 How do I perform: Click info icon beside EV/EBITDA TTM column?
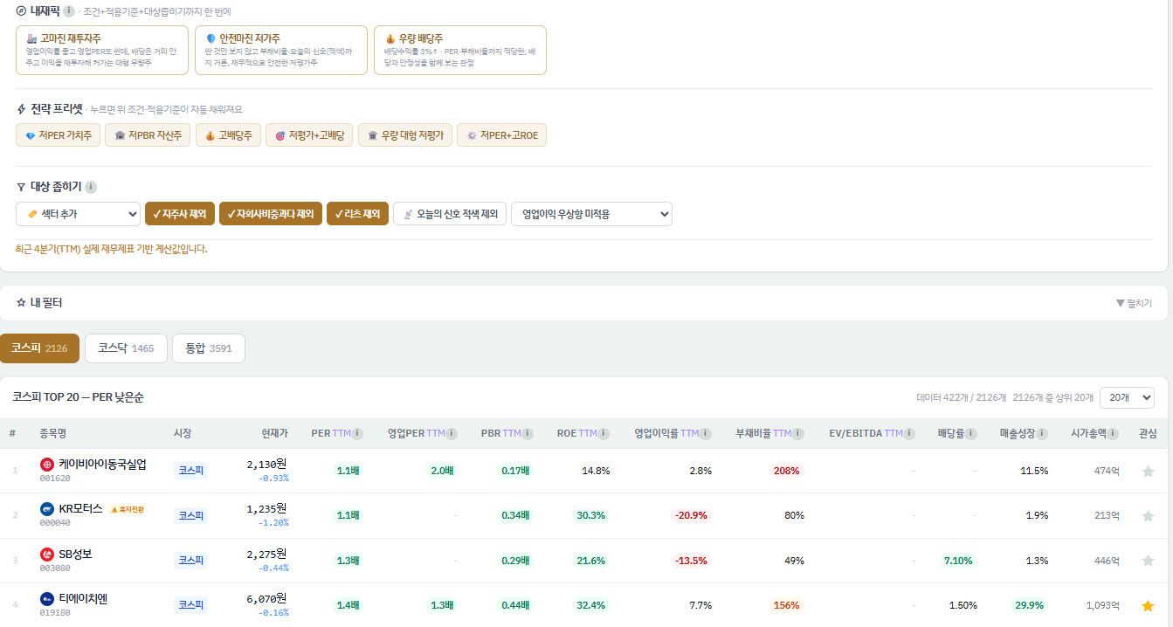909,433
